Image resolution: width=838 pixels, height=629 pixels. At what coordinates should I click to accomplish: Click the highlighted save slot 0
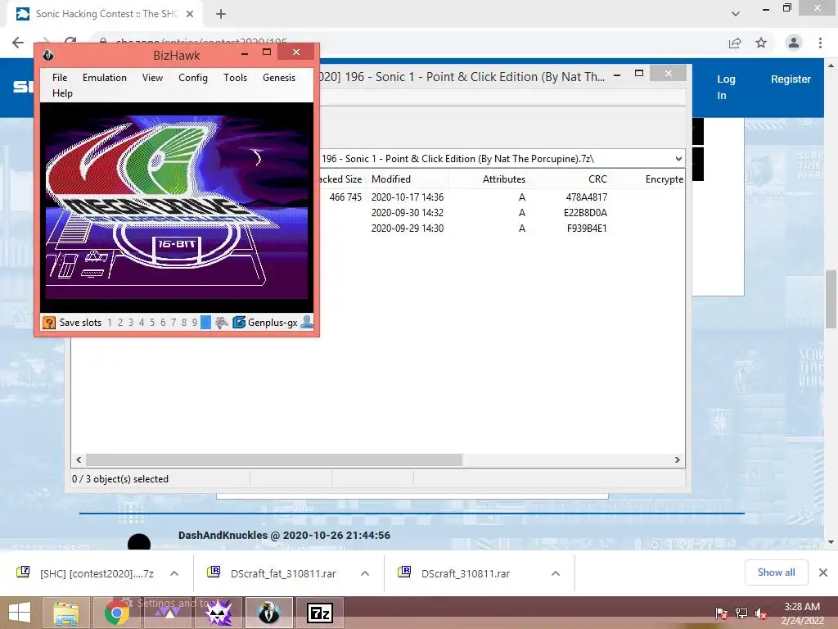point(205,323)
